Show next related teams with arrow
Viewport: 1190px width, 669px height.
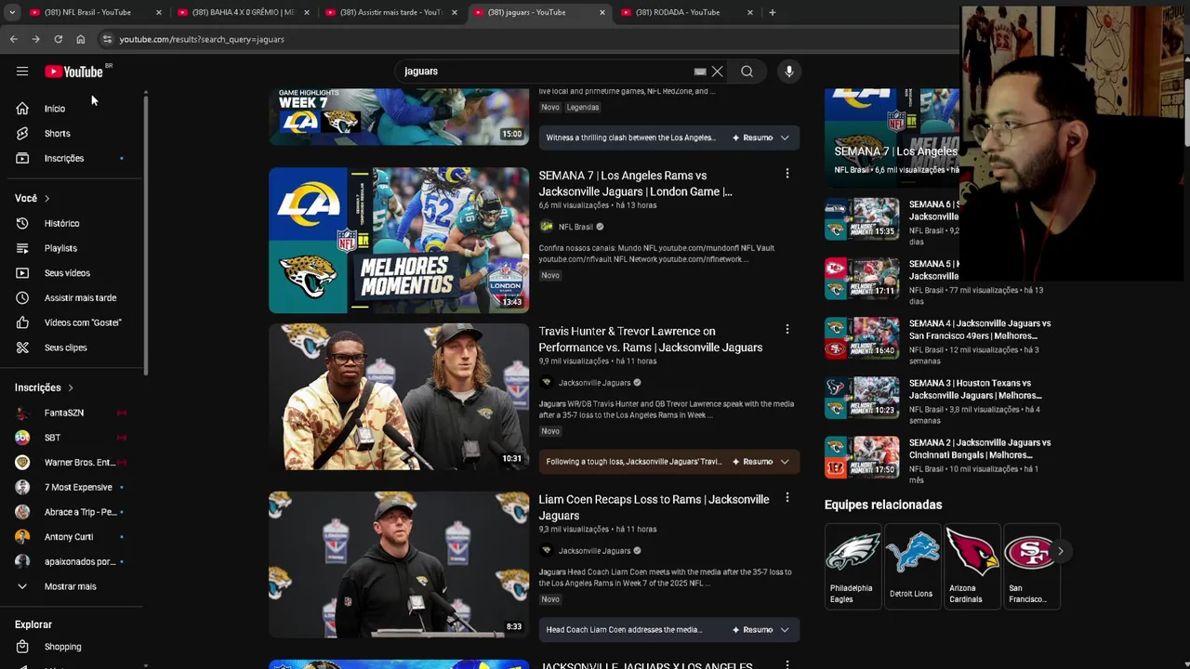[1060, 551]
